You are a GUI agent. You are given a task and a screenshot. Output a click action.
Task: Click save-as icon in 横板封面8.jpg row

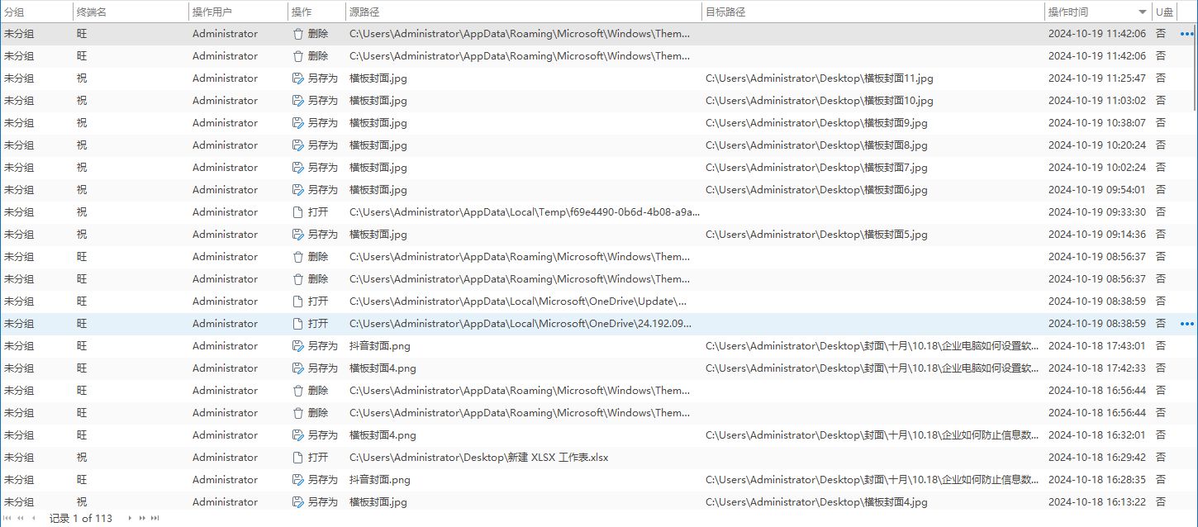pos(298,145)
